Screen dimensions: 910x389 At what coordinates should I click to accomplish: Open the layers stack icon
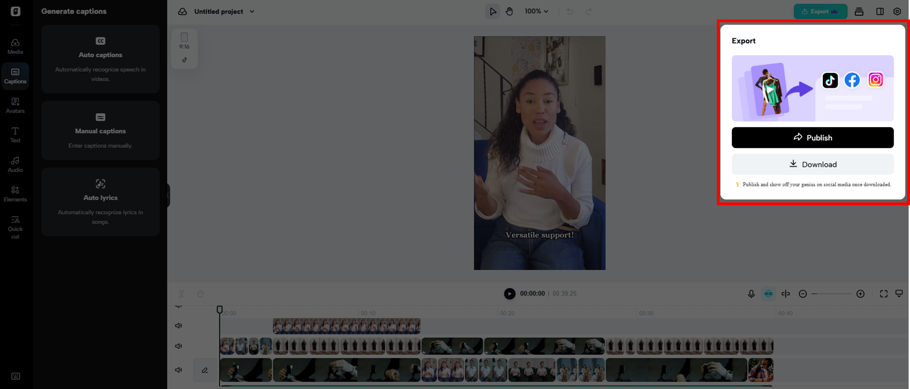[859, 11]
